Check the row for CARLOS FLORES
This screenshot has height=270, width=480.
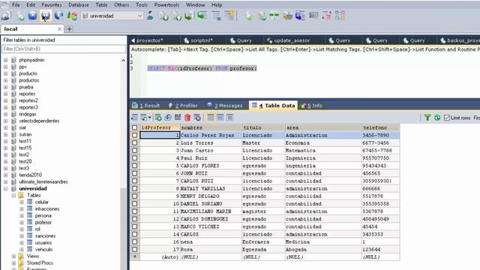pyautogui.click(x=135, y=166)
